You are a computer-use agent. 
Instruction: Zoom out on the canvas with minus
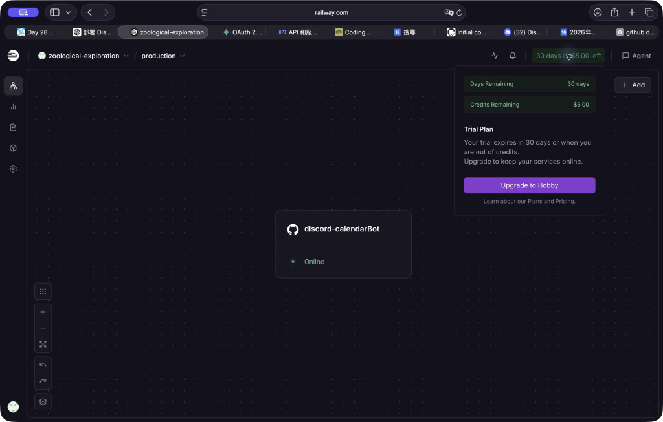[x=43, y=328]
